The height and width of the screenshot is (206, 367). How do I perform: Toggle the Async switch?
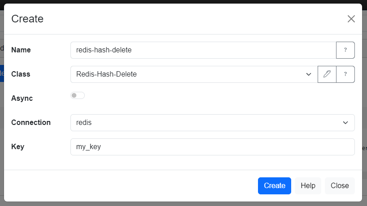[x=78, y=95]
